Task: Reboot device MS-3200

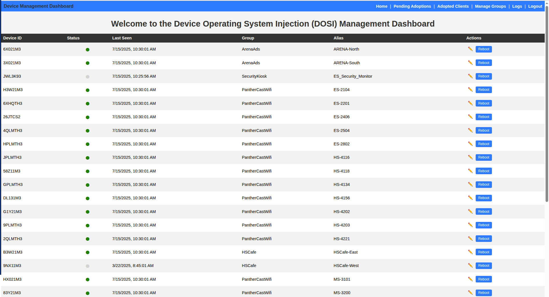Action: tap(484, 293)
